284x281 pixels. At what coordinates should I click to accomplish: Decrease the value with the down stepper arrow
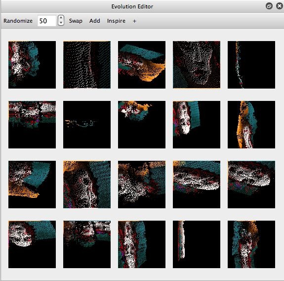point(61,23)
